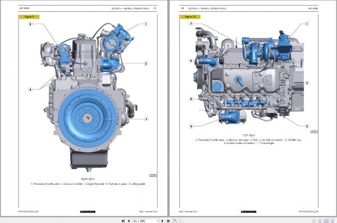Click the Section 1 General Specifications header on right page

[207, 8]
